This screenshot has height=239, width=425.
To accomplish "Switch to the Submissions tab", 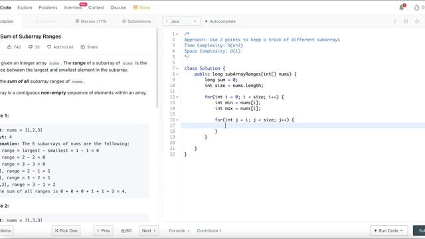I will click(136, 21).
